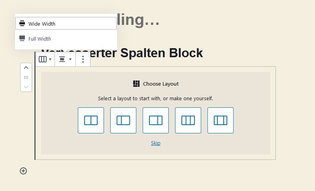
Task: Pick the two equal columns layout
Action: tap(91, 120)
